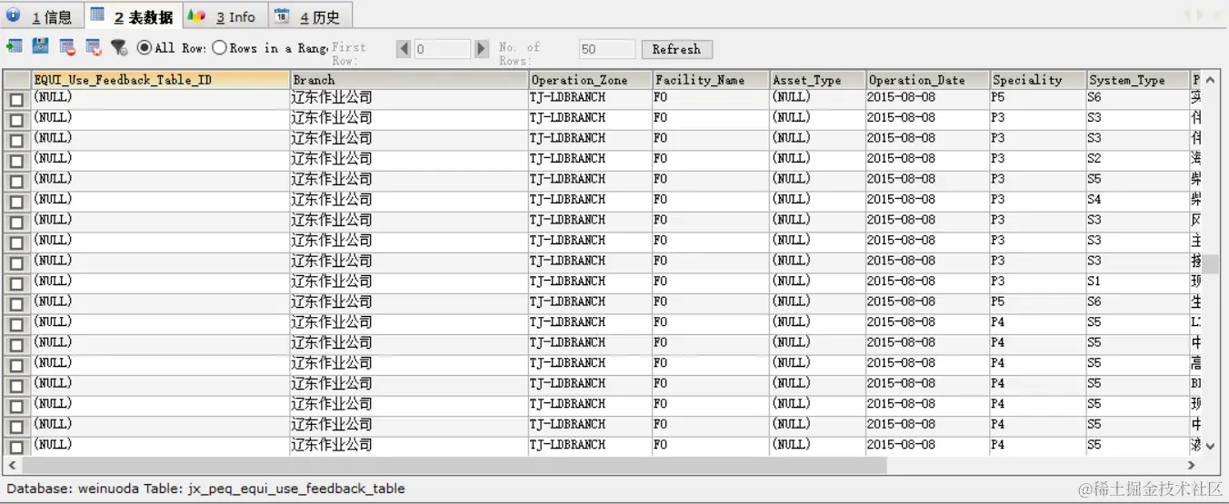Viewport: 1229px width, 504px height.
Task: Check the row checkbox for the S2 row
Action: pos(16,161)
